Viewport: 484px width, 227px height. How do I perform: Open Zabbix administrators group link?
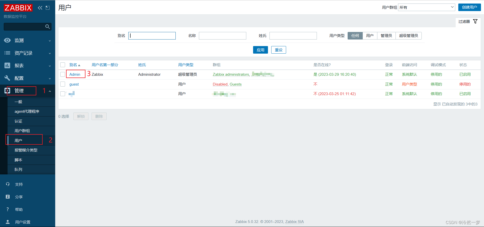tap(231, 74)
